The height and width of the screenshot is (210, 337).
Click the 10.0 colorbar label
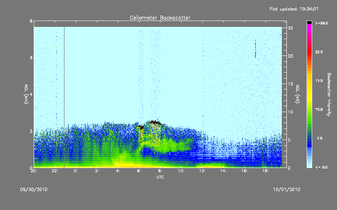319,110
